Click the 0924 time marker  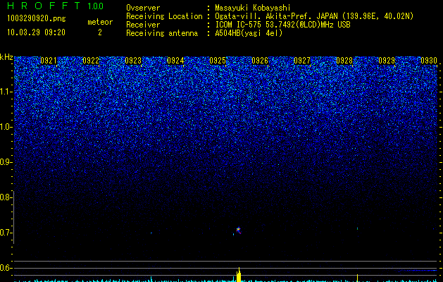click(x=175, y=61)
